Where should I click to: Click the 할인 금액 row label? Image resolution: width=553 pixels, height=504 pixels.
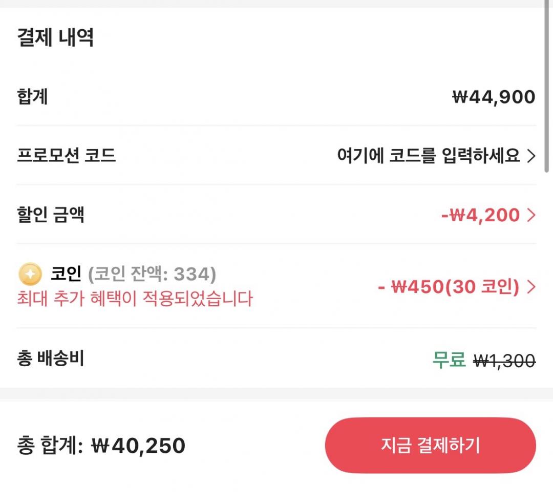pos(51,215)
